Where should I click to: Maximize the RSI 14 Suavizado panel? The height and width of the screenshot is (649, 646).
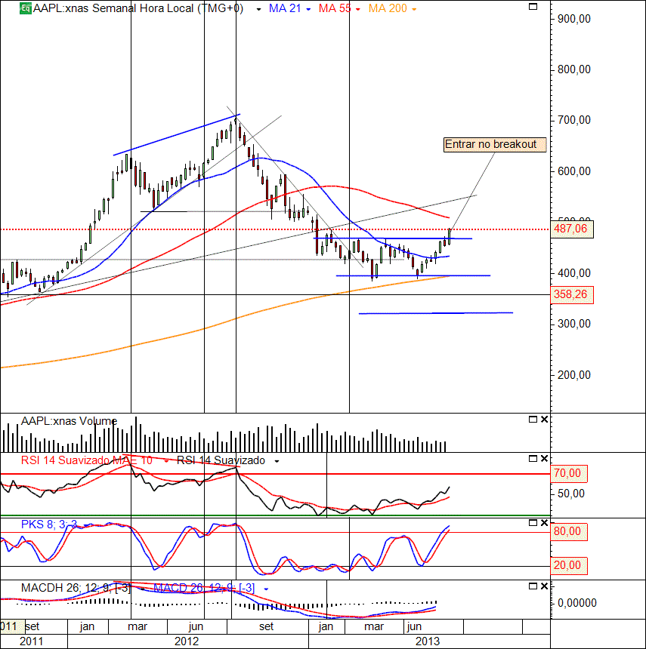click(533, 458)
